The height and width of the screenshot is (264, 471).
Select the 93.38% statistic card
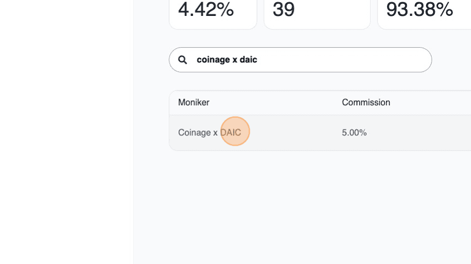click(424, 14)
